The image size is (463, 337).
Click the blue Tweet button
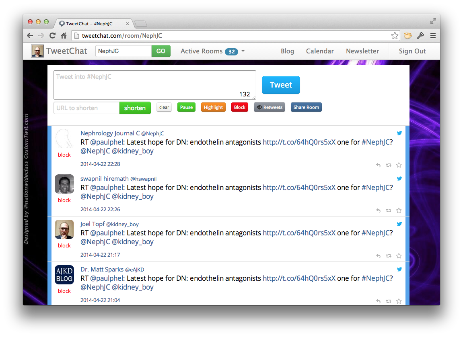pos(281,85)
